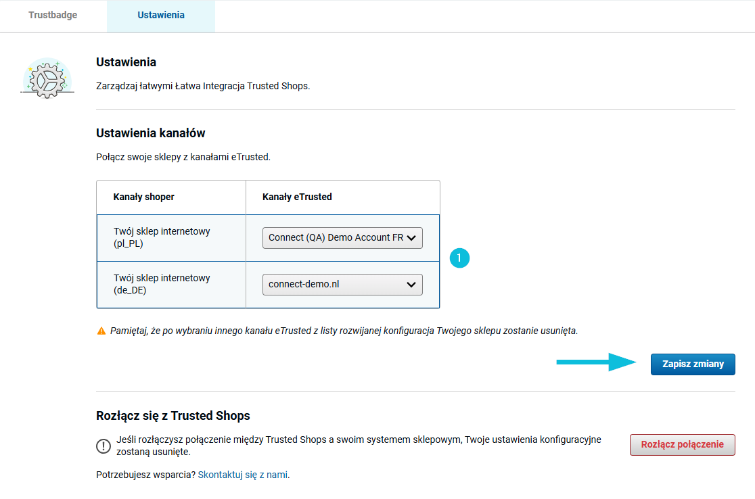Select the Twój sklep internetowy (pl_PL) cell

[x=171, y=238]
